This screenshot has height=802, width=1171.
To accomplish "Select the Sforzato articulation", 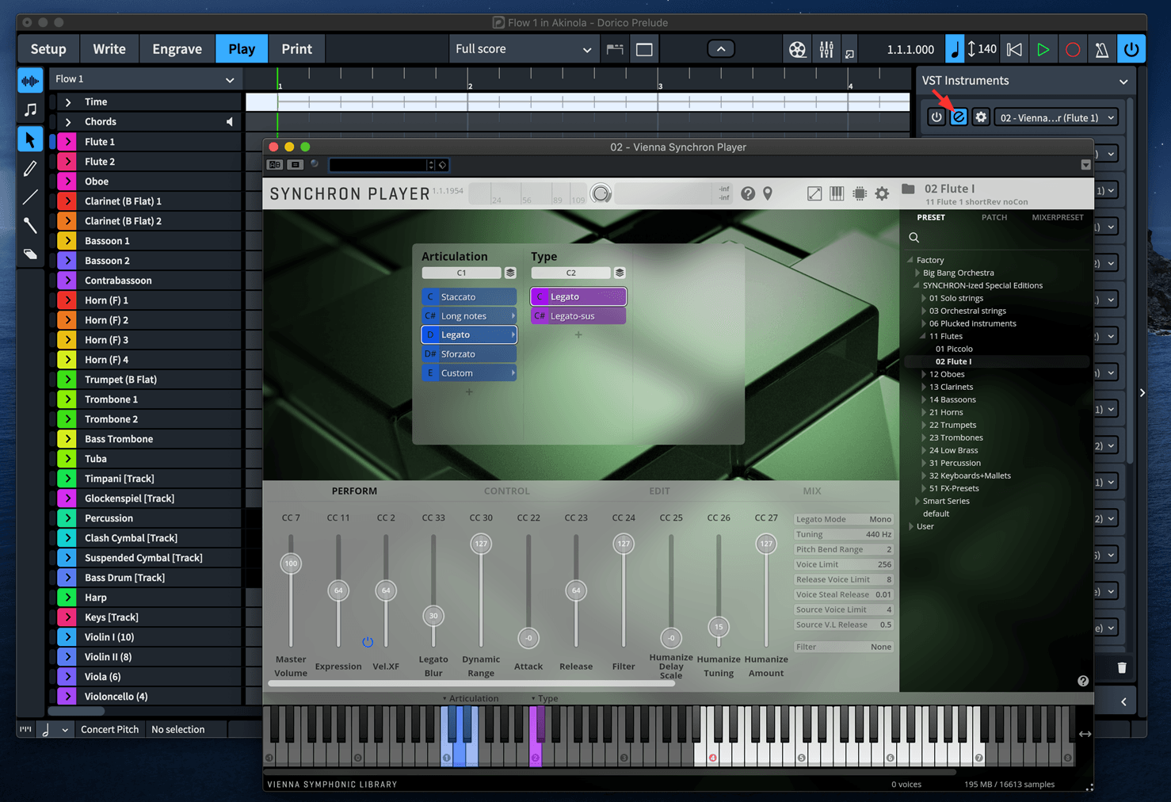I will click(469, 353).
